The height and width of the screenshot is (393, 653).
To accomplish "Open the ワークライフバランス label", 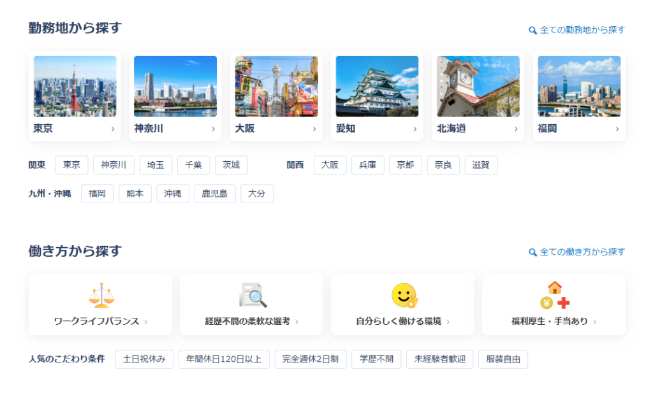I will click(97, 322).
